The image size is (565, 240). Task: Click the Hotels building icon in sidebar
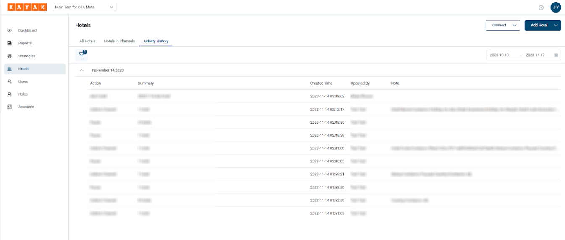(x=10, y=69)
